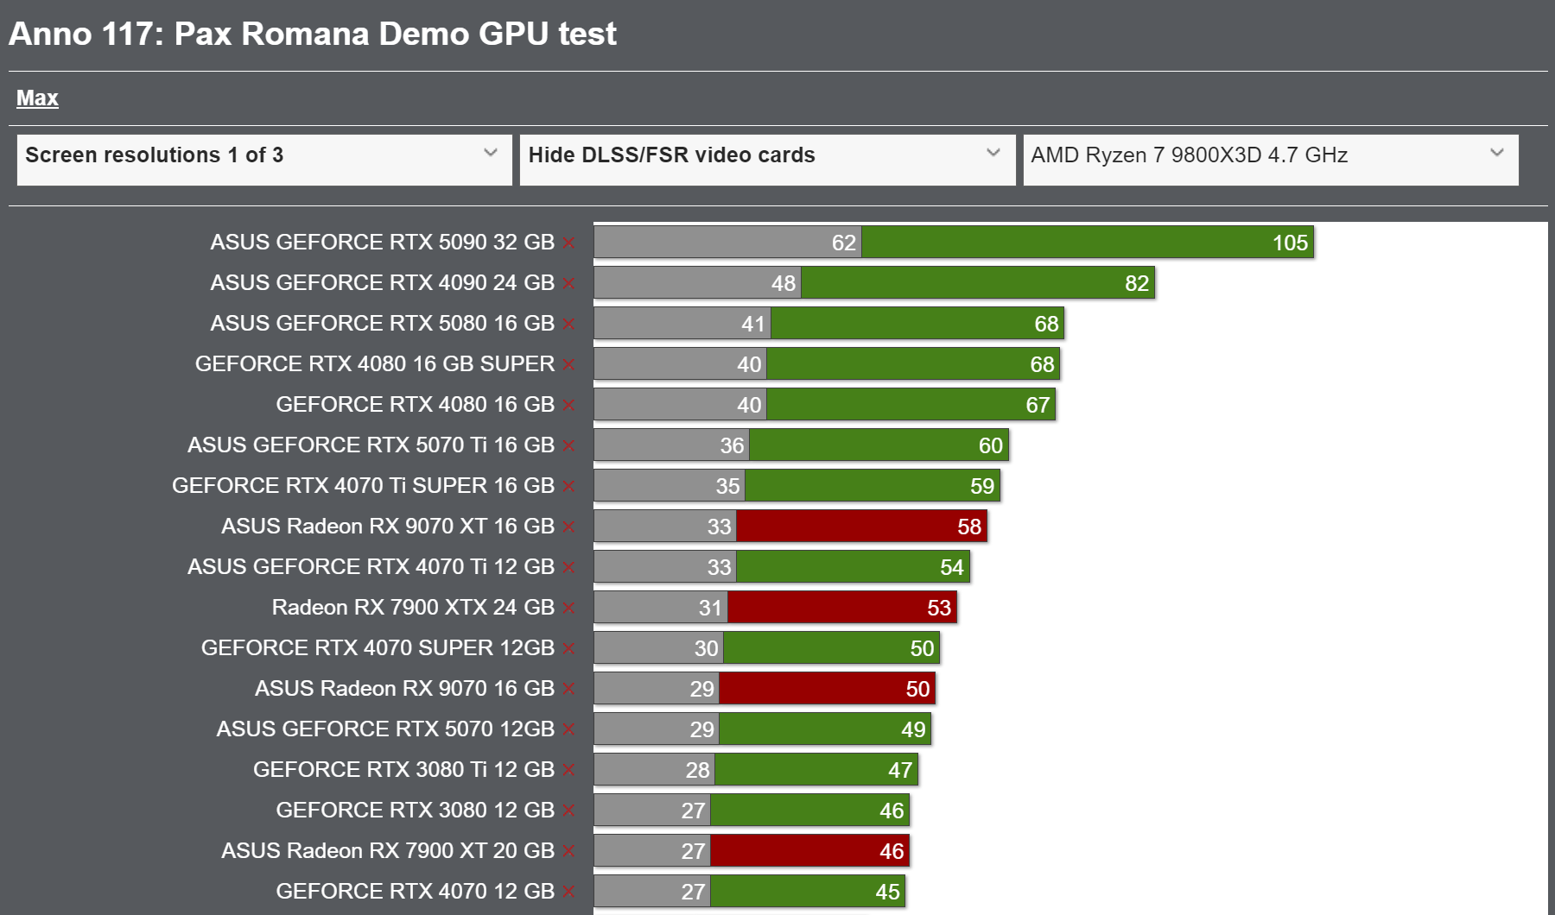Screen dimensions: 1555x915
Task: Click red X for GEFORCE RTX 4070 Ti SUPER 16 GB
Action: 568,487
